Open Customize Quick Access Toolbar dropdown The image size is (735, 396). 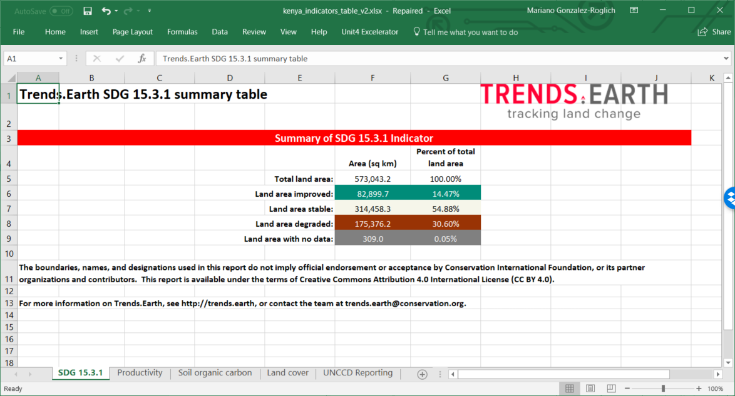tap(149, 11)
